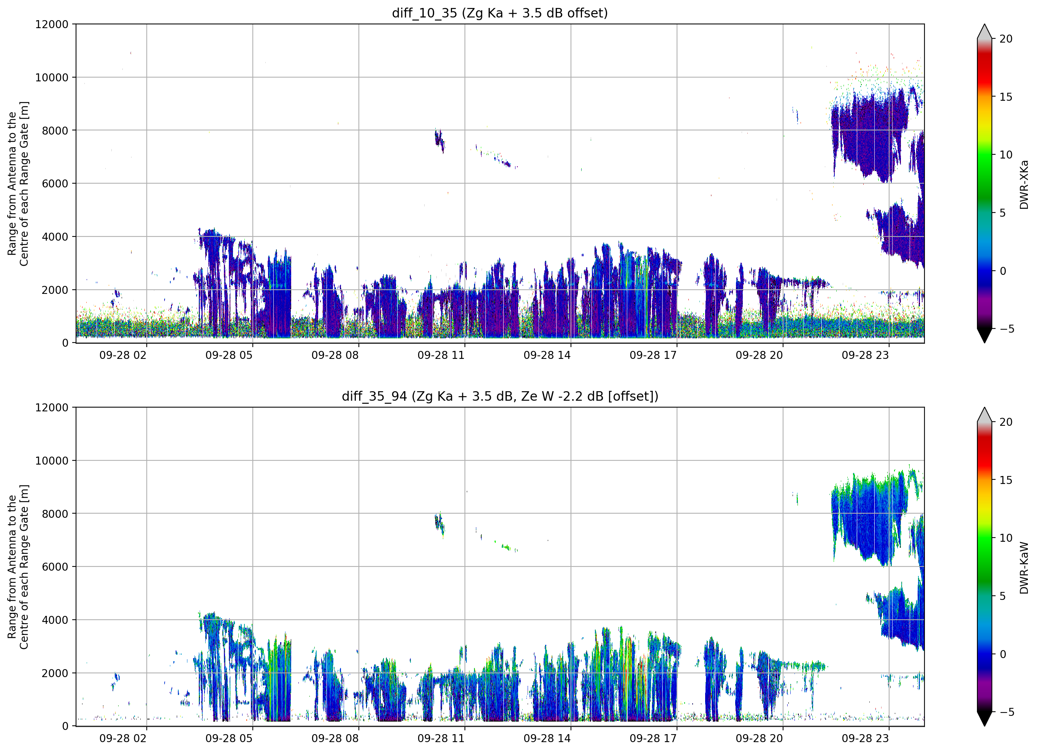Click the top colorbar gradient

(985, 183)
